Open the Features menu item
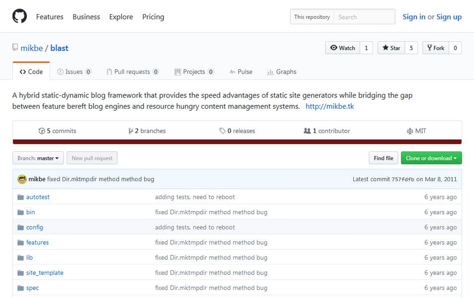Screen dimensions: 474x298 (50, 17)
